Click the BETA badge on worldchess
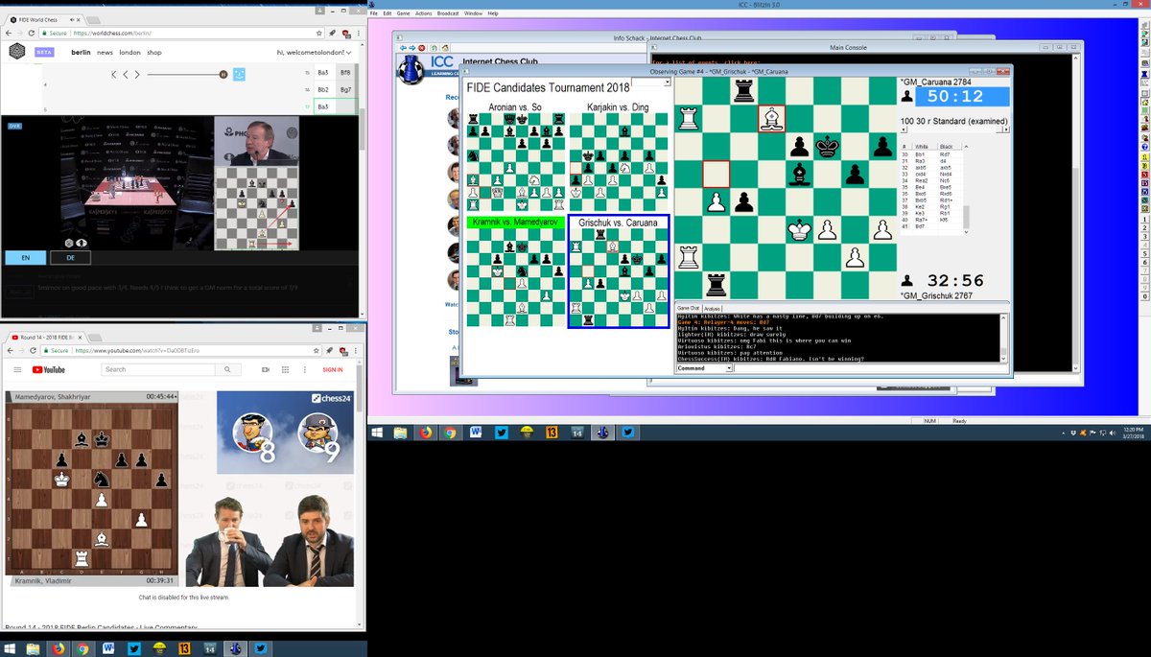Image resolution: width=1151 pixels, height=657 pixels. (44, 53)
